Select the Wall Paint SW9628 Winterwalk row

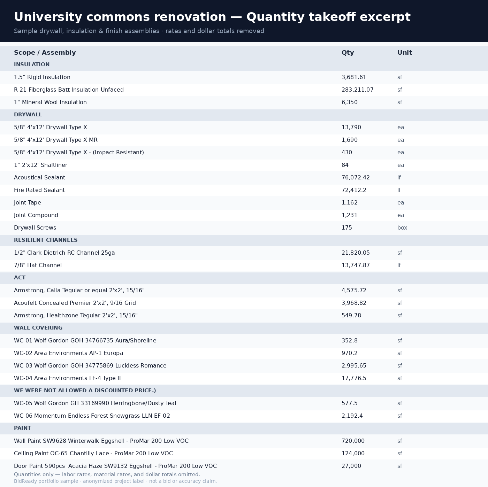pyautogui.click(x=244, y=441)
